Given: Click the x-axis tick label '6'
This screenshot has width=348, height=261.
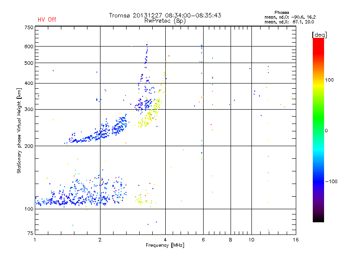Looking at the screenshot, I should point(203,240).
